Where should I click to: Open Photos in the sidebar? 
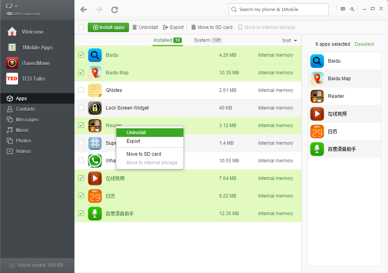point(37,141)
